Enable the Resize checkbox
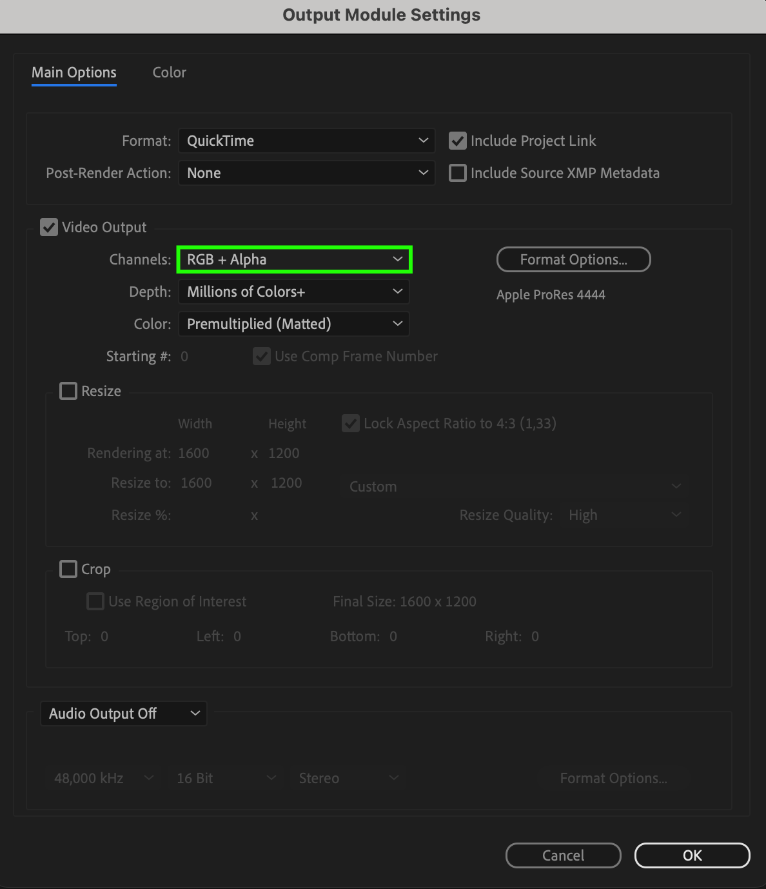This screenshot has height=889, width=766. pos(68,391)
